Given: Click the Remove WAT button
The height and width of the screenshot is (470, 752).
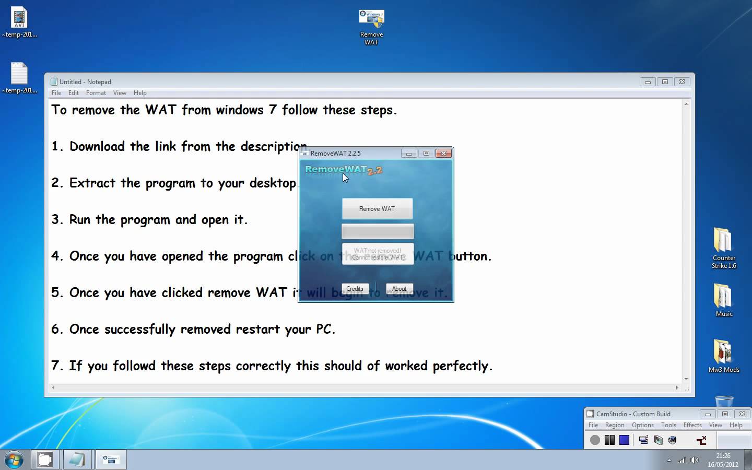Looking at the screenshot, I should (377, 209).
